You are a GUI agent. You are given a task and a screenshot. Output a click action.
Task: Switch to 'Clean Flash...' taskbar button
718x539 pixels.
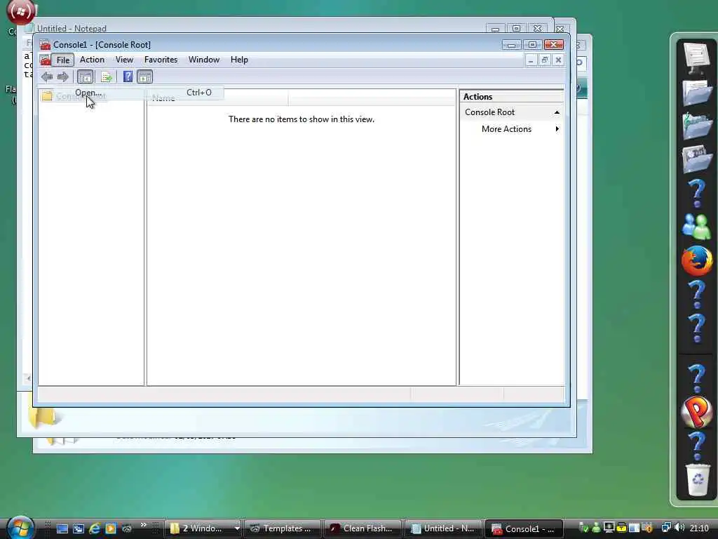(x=363, y=528)
